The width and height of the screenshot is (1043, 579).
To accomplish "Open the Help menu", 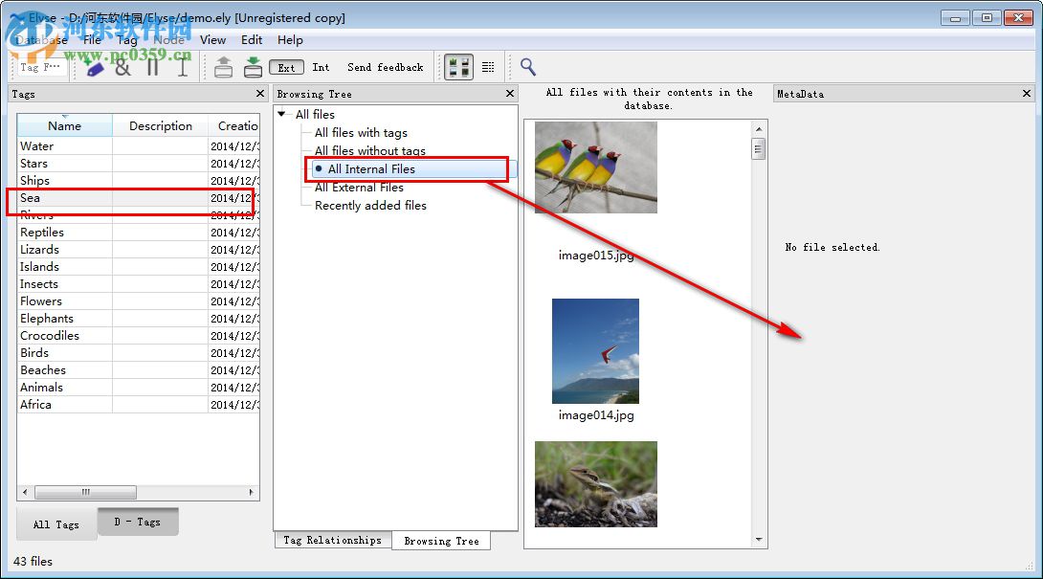I will 290,40.
